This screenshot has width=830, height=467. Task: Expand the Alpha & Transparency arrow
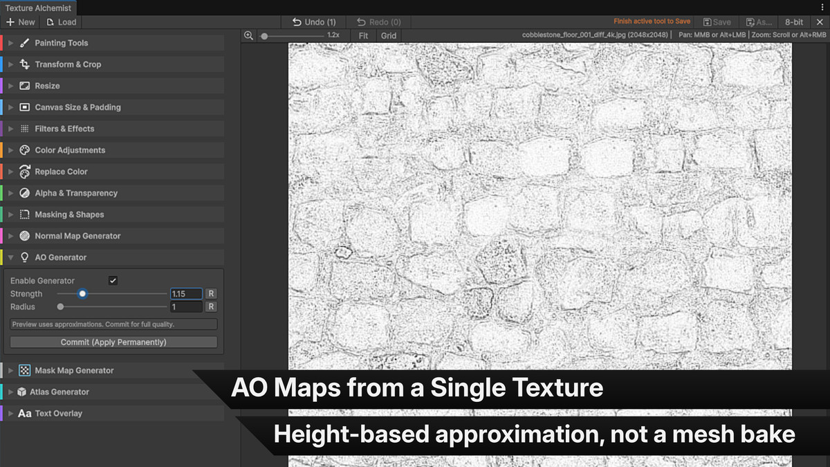click(10, 193)
